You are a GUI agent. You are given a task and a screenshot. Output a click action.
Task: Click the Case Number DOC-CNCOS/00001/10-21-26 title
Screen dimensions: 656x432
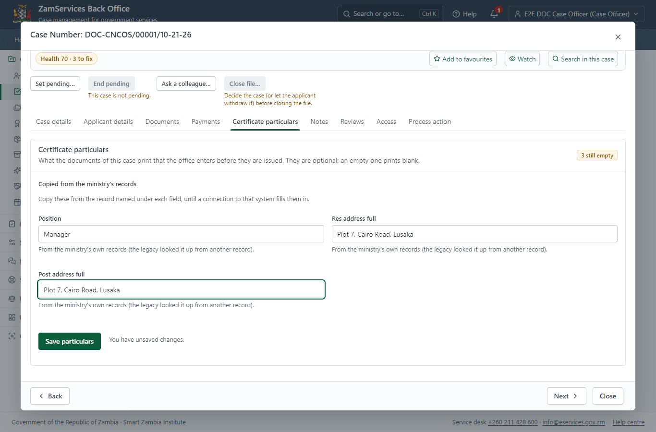111,35
